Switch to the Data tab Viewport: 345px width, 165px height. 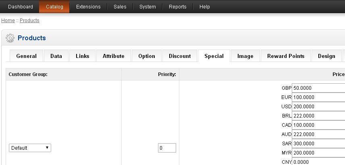tap(56, 56)
